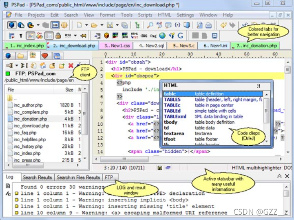Expand the save dropdown arrow
294x220 pixels.
117,25
